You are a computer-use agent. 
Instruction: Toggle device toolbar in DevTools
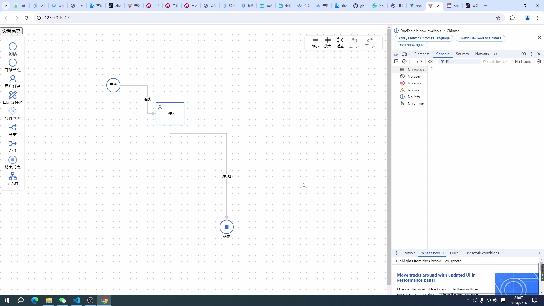pyautogui.click(x=405, y=54)
